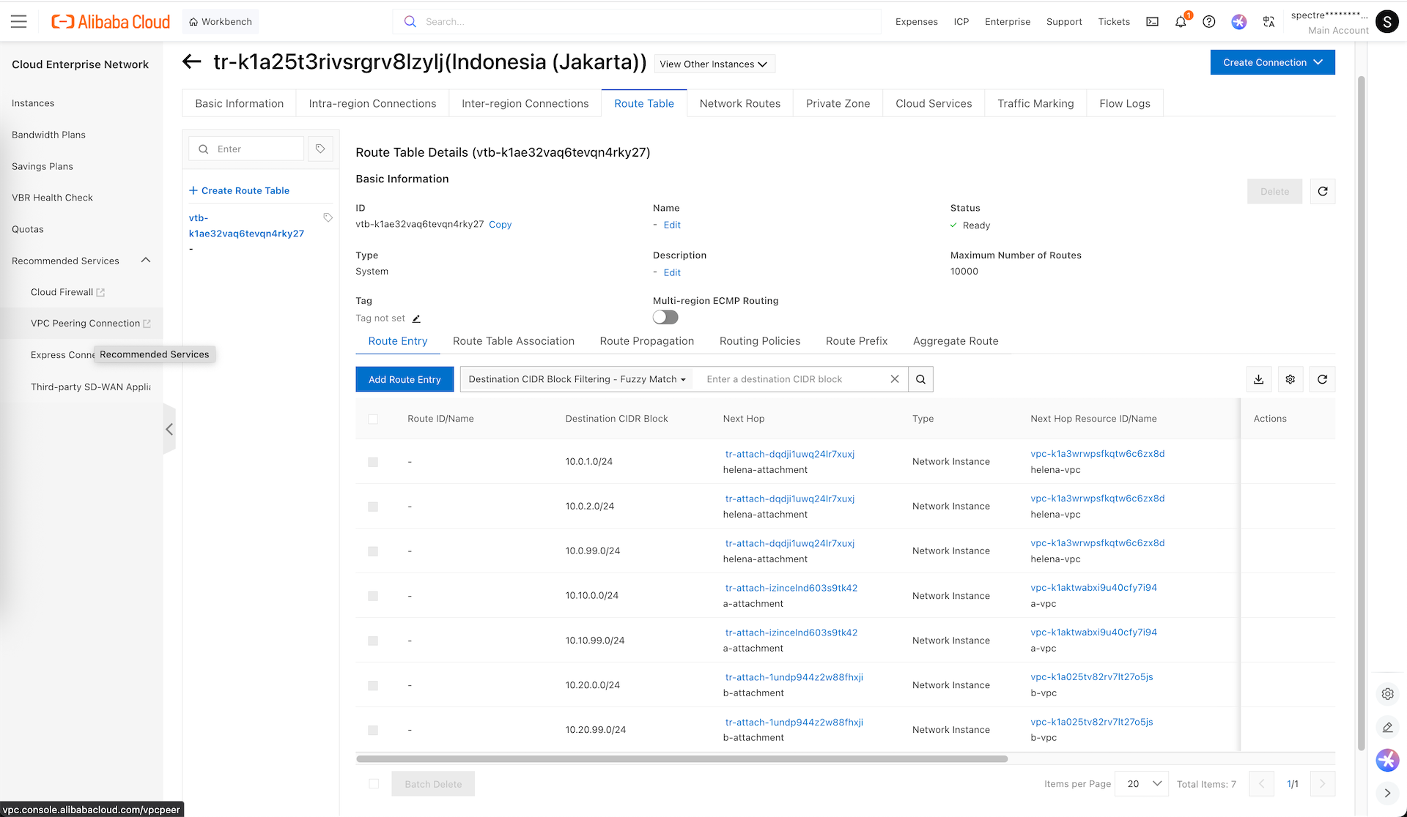Open the notifications bell icon
The image size is (1407, 817).
pos(1180,22)
